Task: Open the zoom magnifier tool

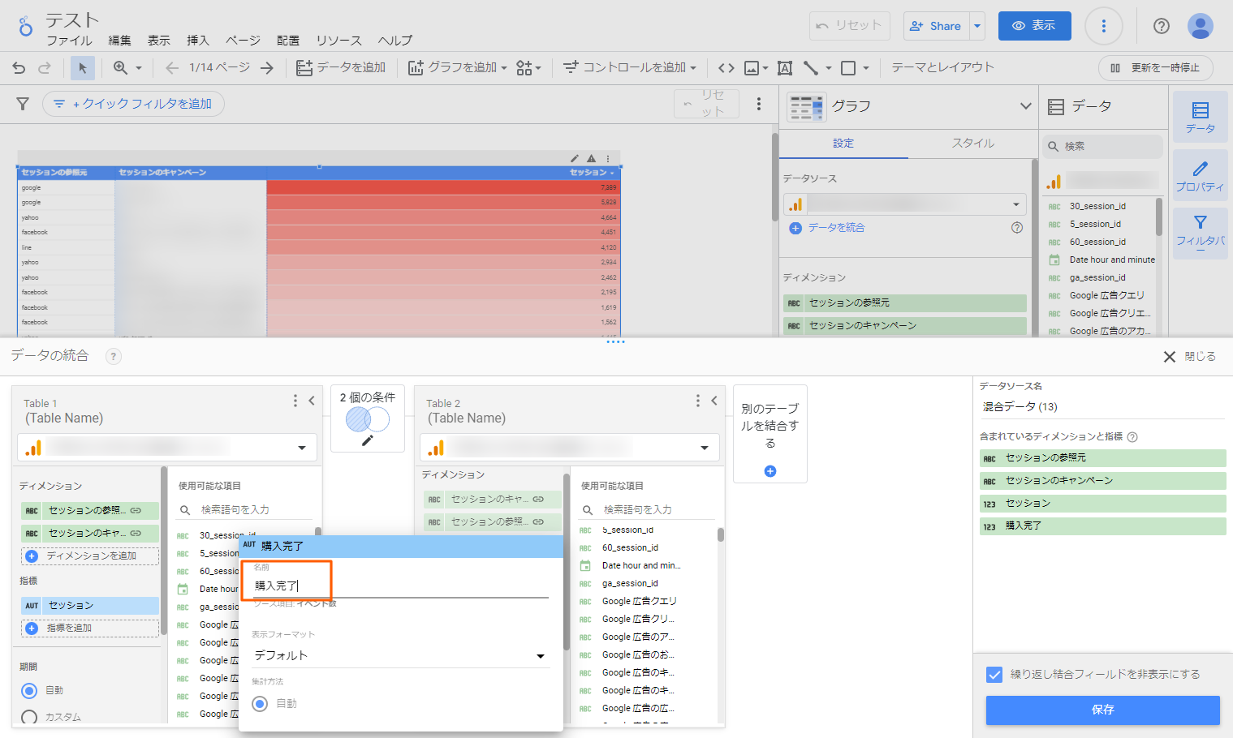Action: tap(121, 68)
